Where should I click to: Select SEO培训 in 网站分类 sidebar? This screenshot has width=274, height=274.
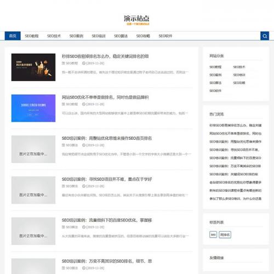point(239,75)
